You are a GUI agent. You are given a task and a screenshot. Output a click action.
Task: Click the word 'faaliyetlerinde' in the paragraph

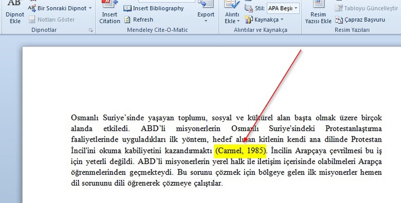(x=95, y=140)
